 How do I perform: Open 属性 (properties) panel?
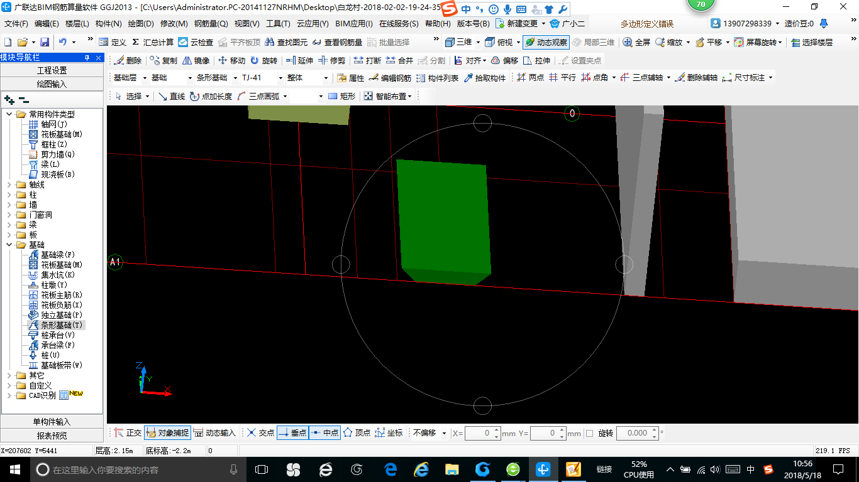point(350,78)
